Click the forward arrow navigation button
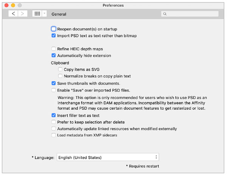Image resolution: width=227 pixels, height=176 pixels. click(x=23, y=14)
